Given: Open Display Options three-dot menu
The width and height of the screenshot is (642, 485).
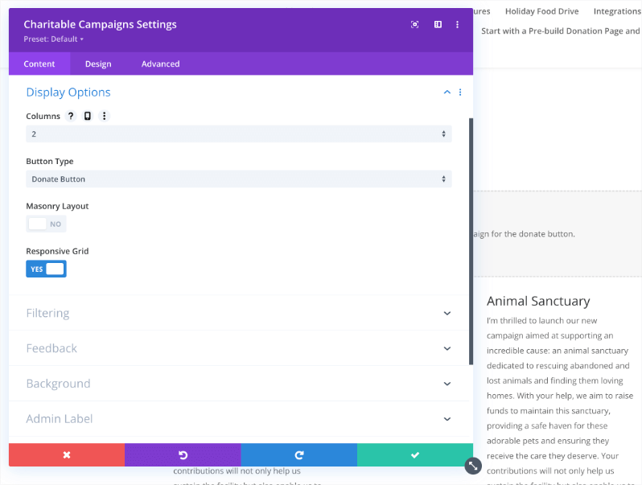Looking at the screenshot, I should pos(460,92).
